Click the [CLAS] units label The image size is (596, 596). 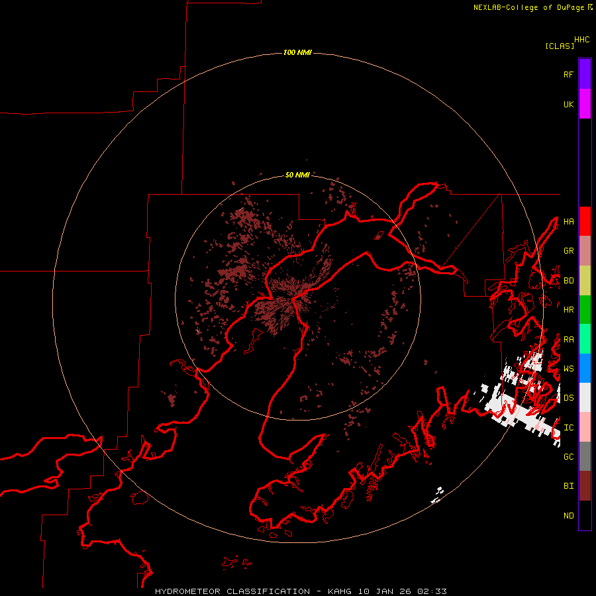pyautogui.click(x=560, y=46)
